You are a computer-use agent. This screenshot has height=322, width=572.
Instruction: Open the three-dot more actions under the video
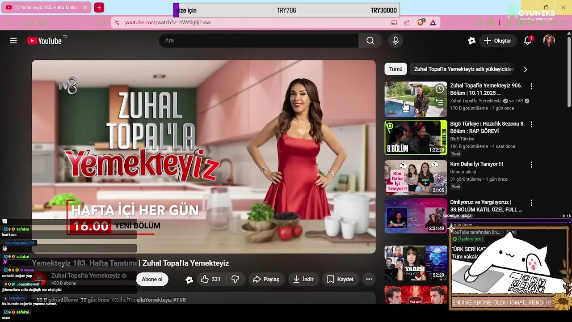coord(369,279)
